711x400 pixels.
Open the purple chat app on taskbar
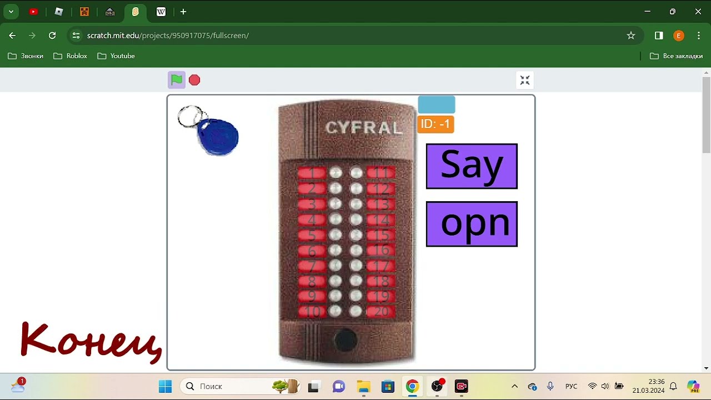click(339, 386)
